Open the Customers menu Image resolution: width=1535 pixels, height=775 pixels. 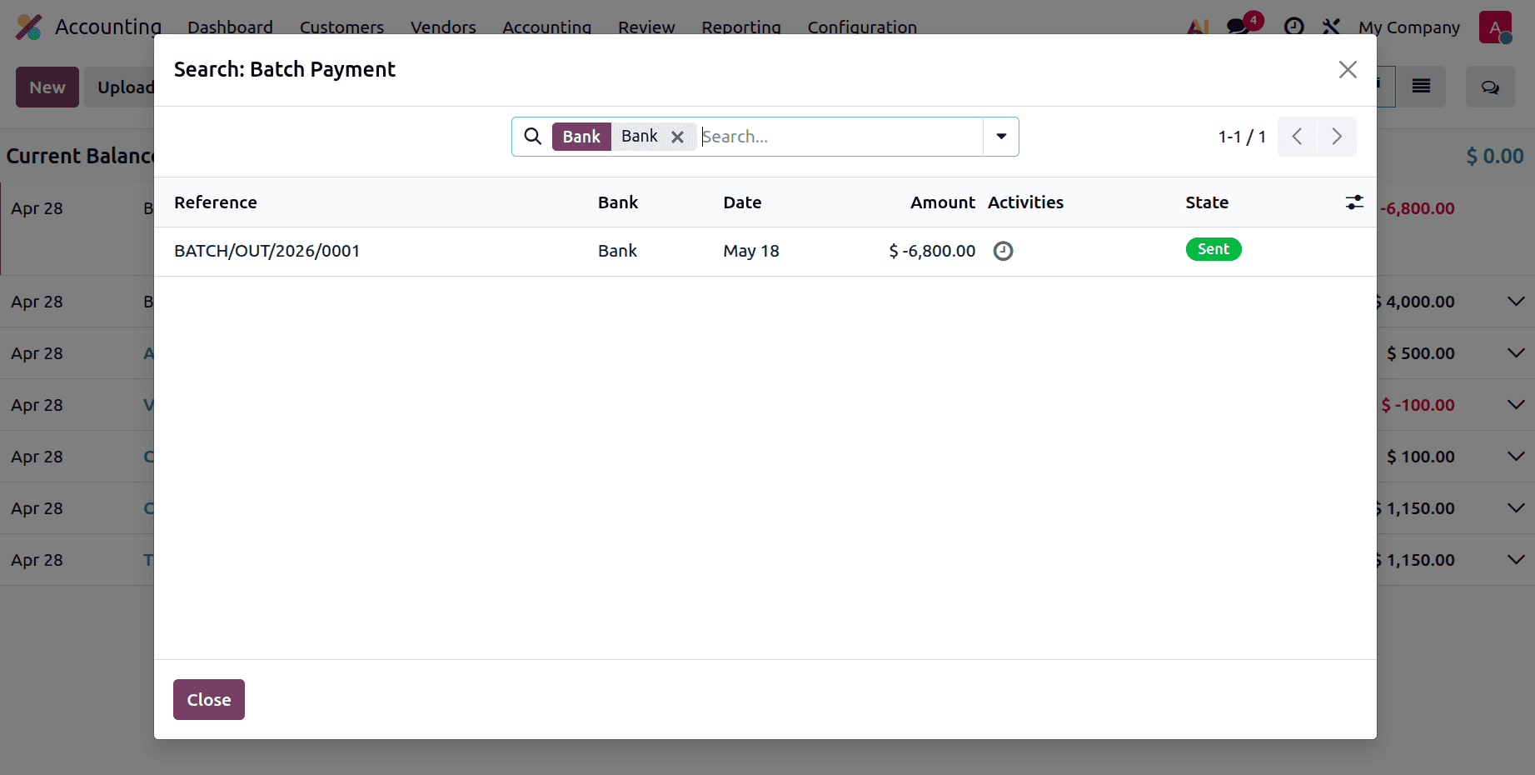(x=341, y=27)
